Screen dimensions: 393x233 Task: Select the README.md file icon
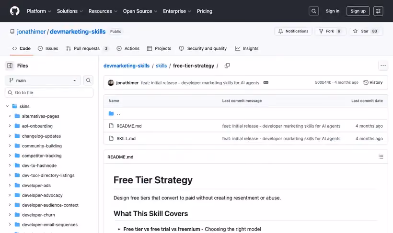pyautogui.click(x=111, y=126)
